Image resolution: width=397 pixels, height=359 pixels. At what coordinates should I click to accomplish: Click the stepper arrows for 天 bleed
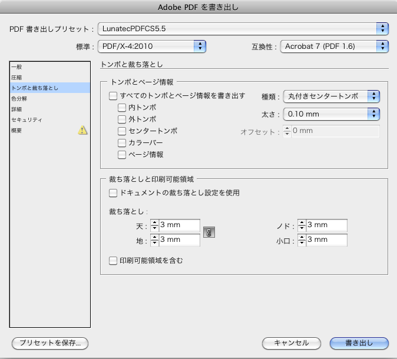pyautogui.click(x=154, y=225)
